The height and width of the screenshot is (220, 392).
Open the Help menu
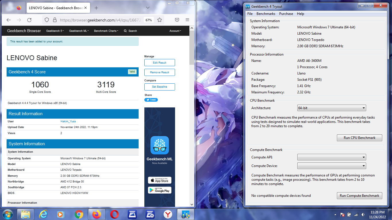tap(300, 14)
